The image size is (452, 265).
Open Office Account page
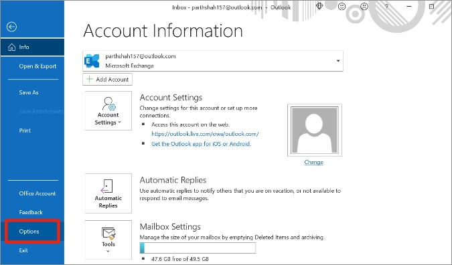coord(37,193)
